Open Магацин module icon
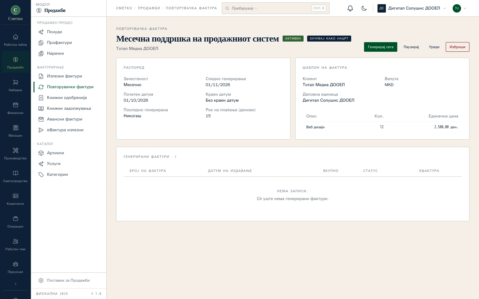 pos(15,131)
